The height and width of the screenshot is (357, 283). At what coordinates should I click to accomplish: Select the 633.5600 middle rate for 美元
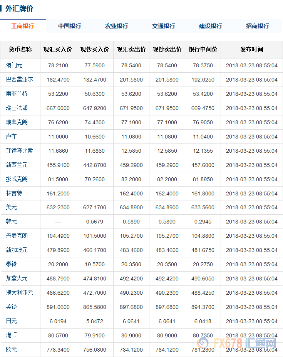tap(203, 208)
